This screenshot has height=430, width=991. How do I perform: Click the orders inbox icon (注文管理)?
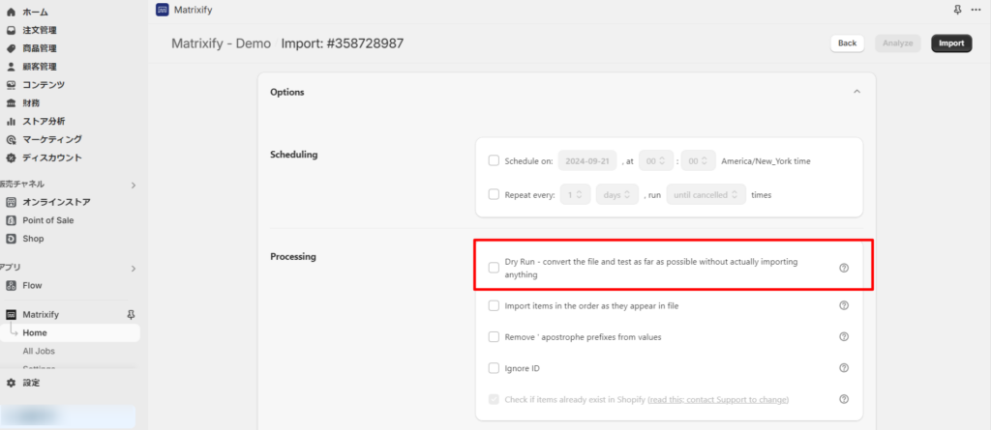coord(11,30)
